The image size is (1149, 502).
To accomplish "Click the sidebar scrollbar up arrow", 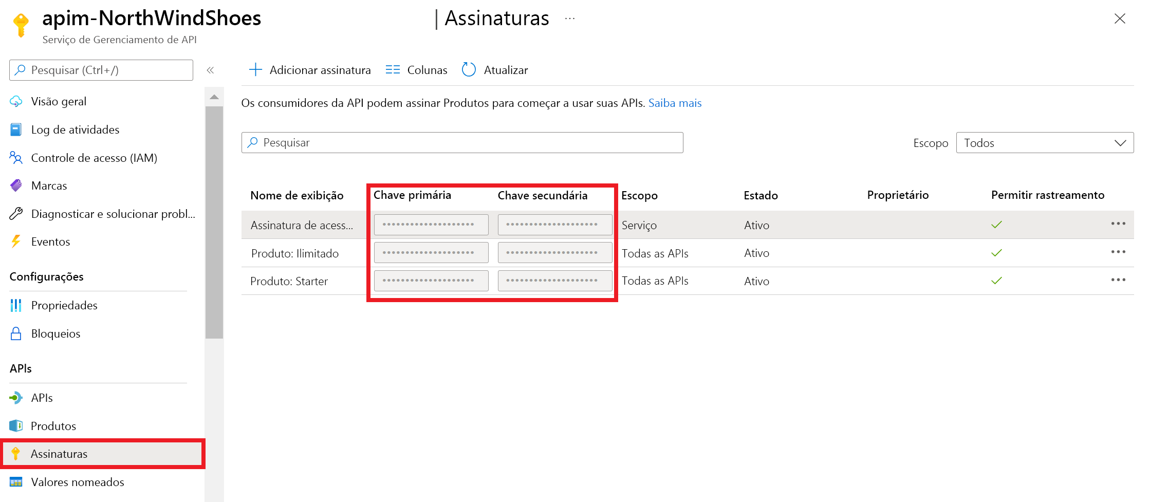I will [214, 97].
